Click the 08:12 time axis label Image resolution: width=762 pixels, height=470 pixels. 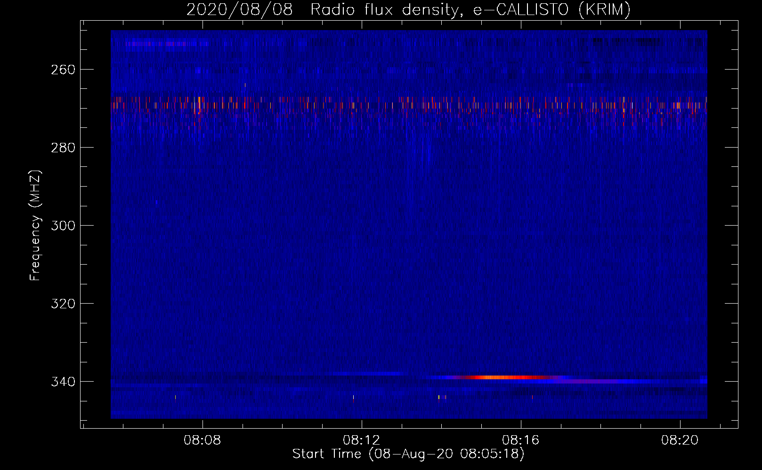[362, 440]
